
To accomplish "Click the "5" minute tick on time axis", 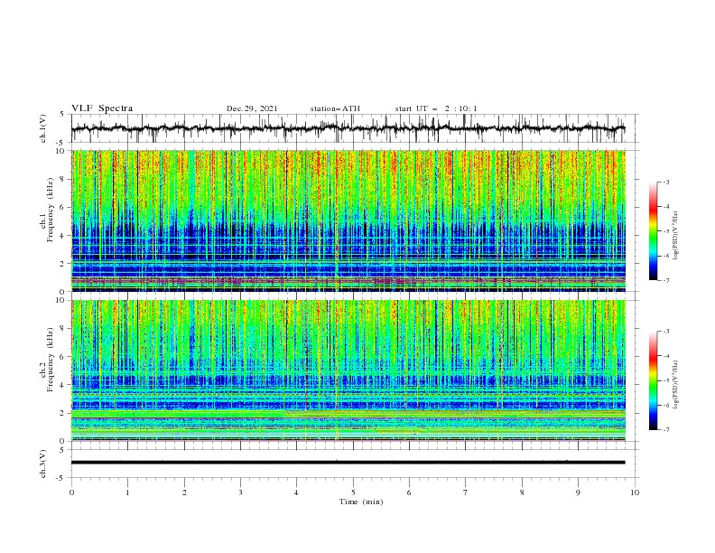I will 353,492.
